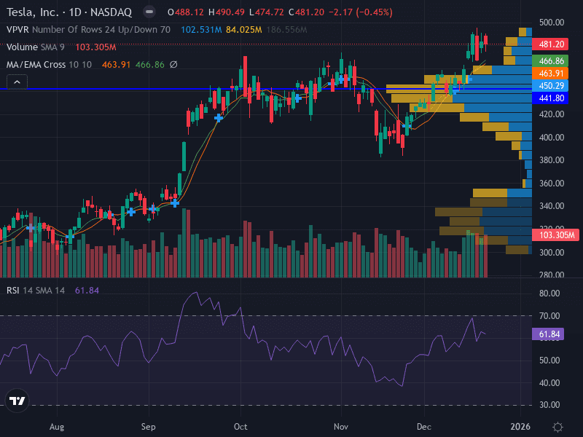Click the C481.20 close value in header
This screenshot has height=437, width=583.
(306, 12)
